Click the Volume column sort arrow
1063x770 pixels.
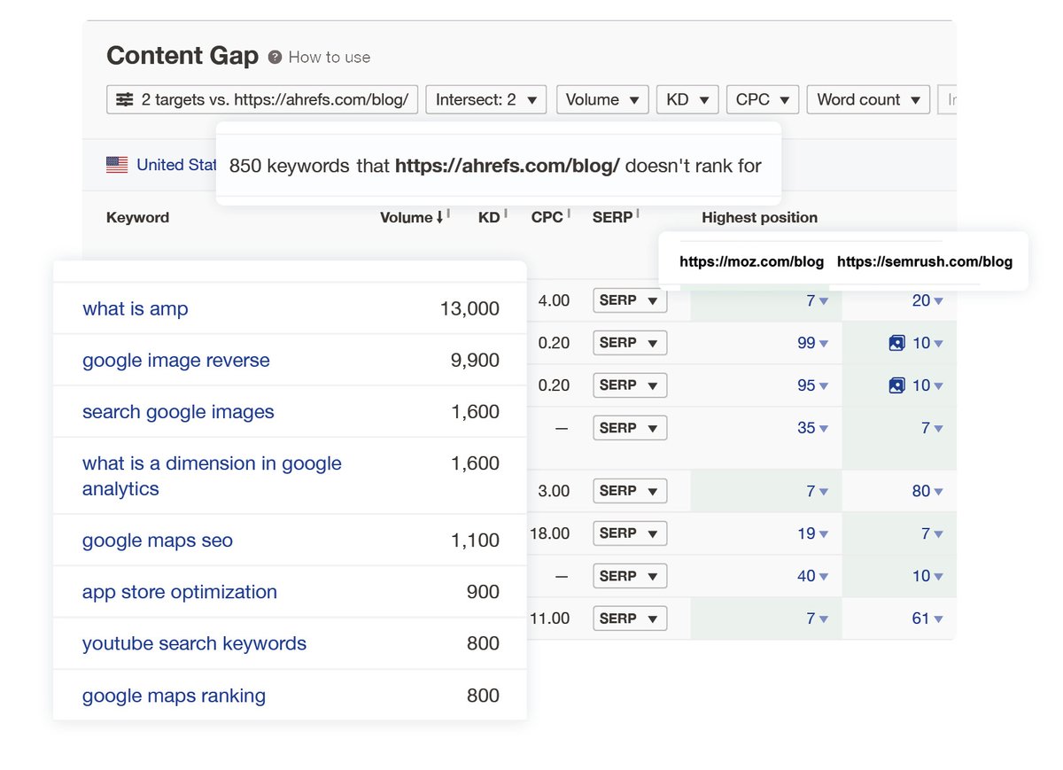pos(440,217)
